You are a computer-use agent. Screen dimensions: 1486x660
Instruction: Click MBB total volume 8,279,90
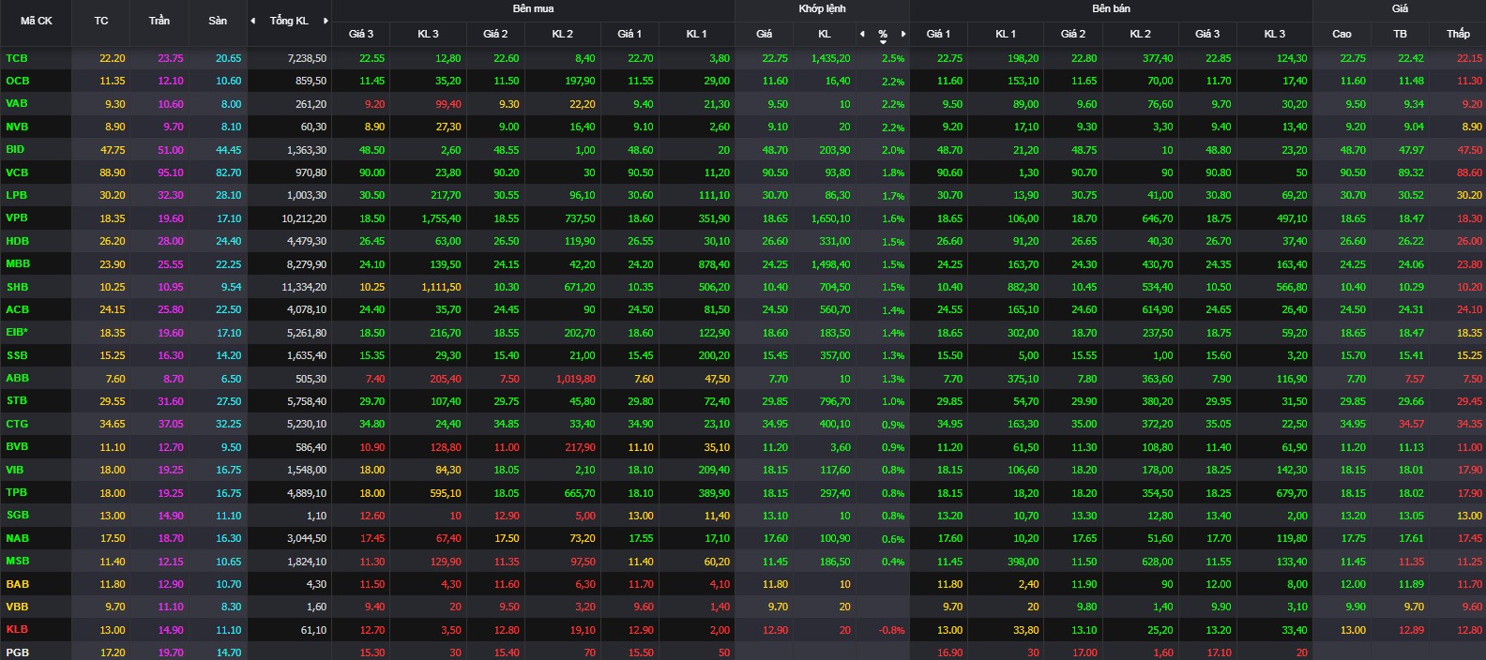coord(307,264)
